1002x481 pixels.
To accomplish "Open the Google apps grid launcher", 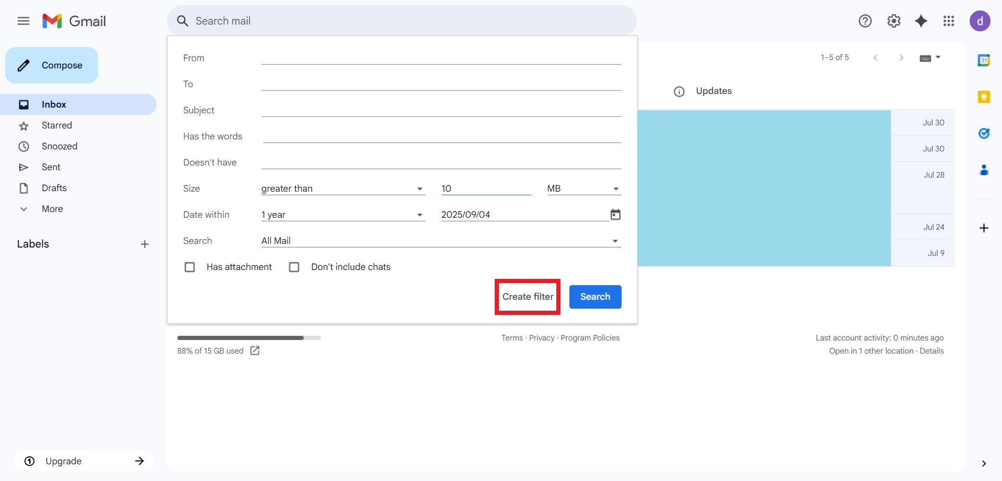I will [x=948, y=21].
